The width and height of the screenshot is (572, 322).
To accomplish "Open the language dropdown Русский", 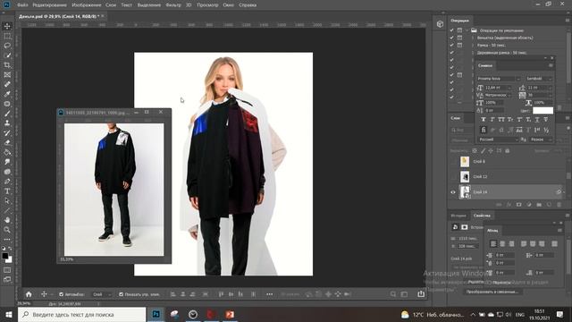I will pos(499,140).
